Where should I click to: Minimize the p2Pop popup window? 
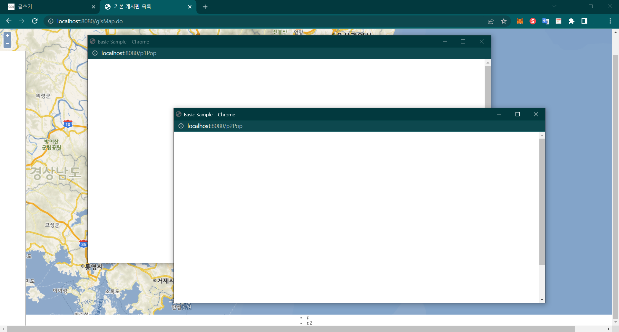point(499,114)
